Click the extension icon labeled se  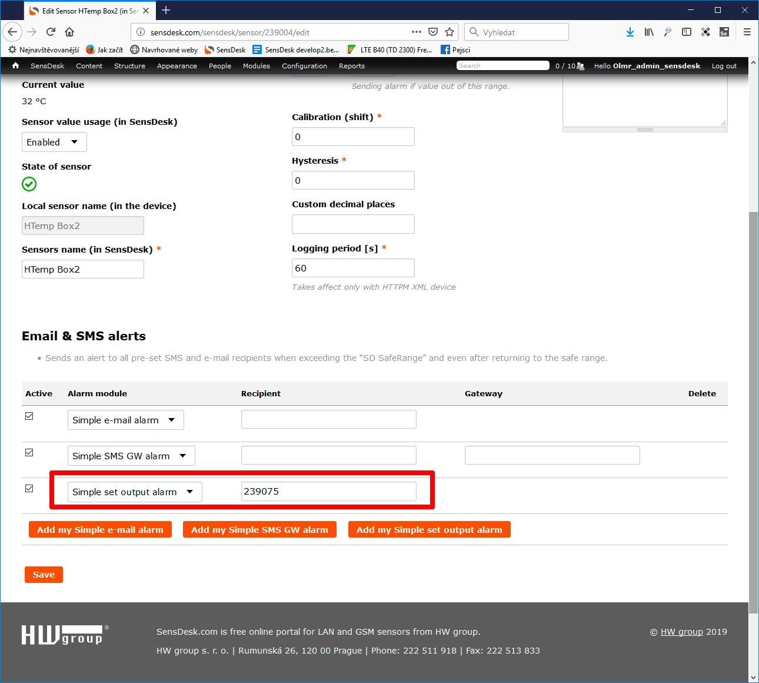pyautogui.click(x=724, y=32)
